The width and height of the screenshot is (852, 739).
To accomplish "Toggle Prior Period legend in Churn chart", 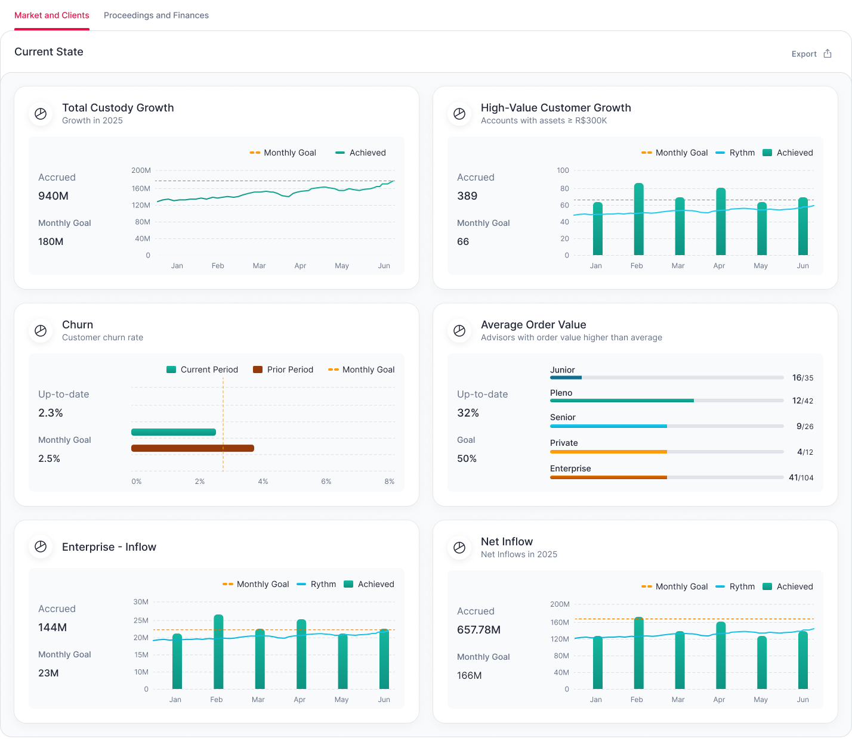I will [283, 369].
